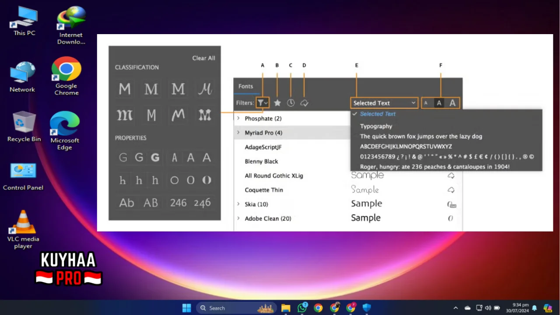The width and height of the screenshot is (560, 315).
Task: Open the VLC media player desktop shortcut
Action: (23, 230)
